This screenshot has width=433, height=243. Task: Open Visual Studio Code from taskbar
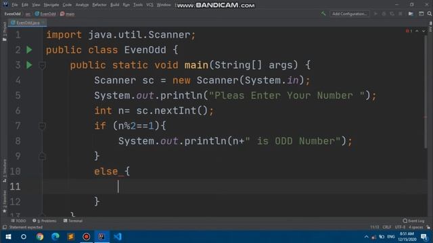(117, 237)
